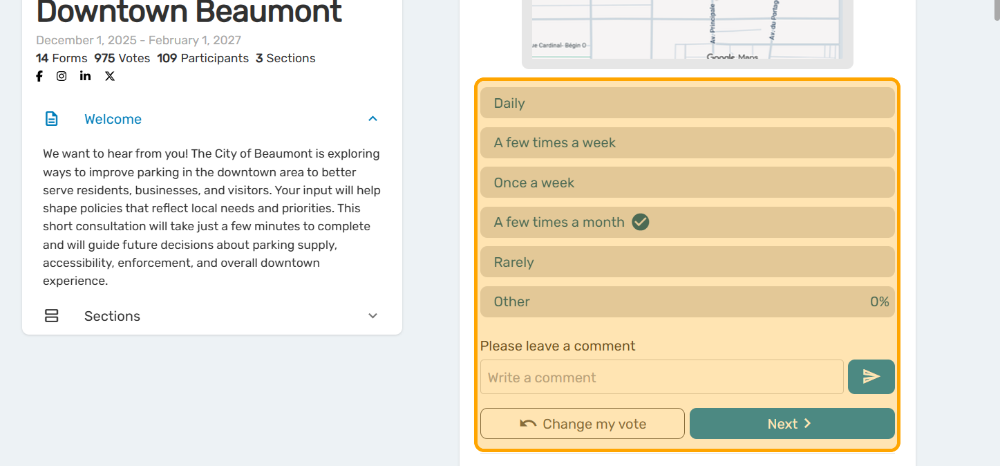Click the Change my vote button
The height and width of the screenshot is (466, 1000).
click(582, 424)
